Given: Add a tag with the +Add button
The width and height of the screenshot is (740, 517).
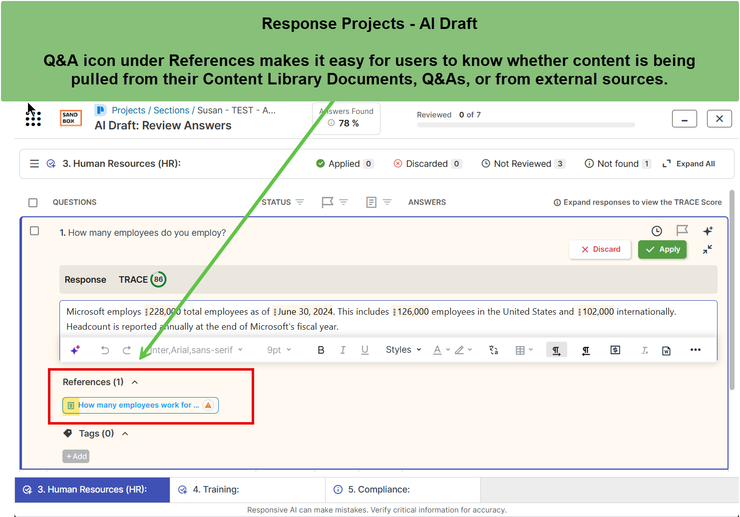Looking at the screenshot, I should (76, 457).
